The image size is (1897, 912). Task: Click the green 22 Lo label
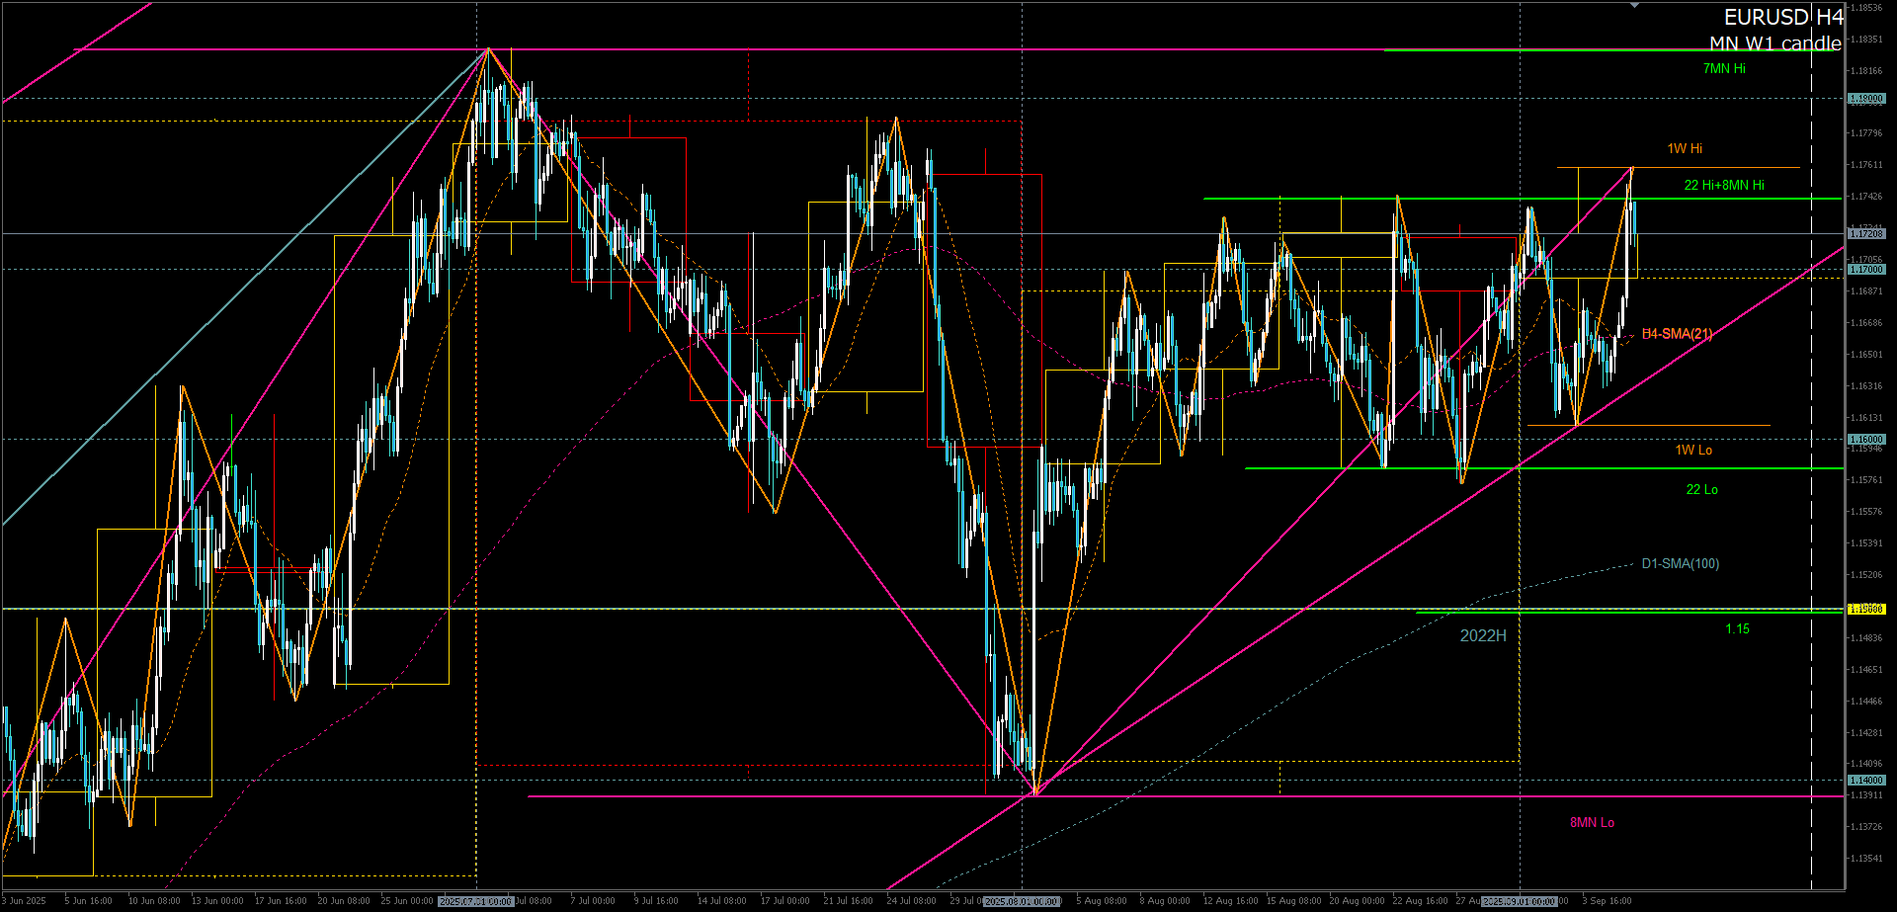tap(1701, 490)
